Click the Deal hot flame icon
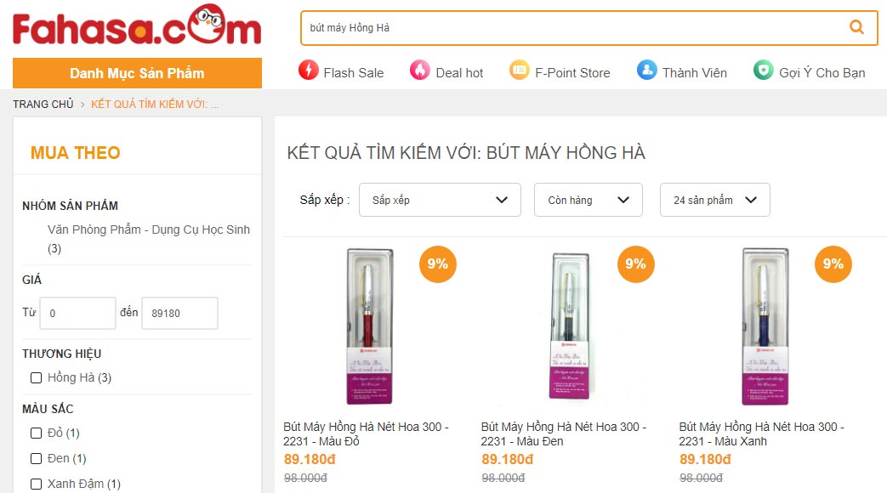Viewport: 887px width, 493px height. click(x=422, y=71)
